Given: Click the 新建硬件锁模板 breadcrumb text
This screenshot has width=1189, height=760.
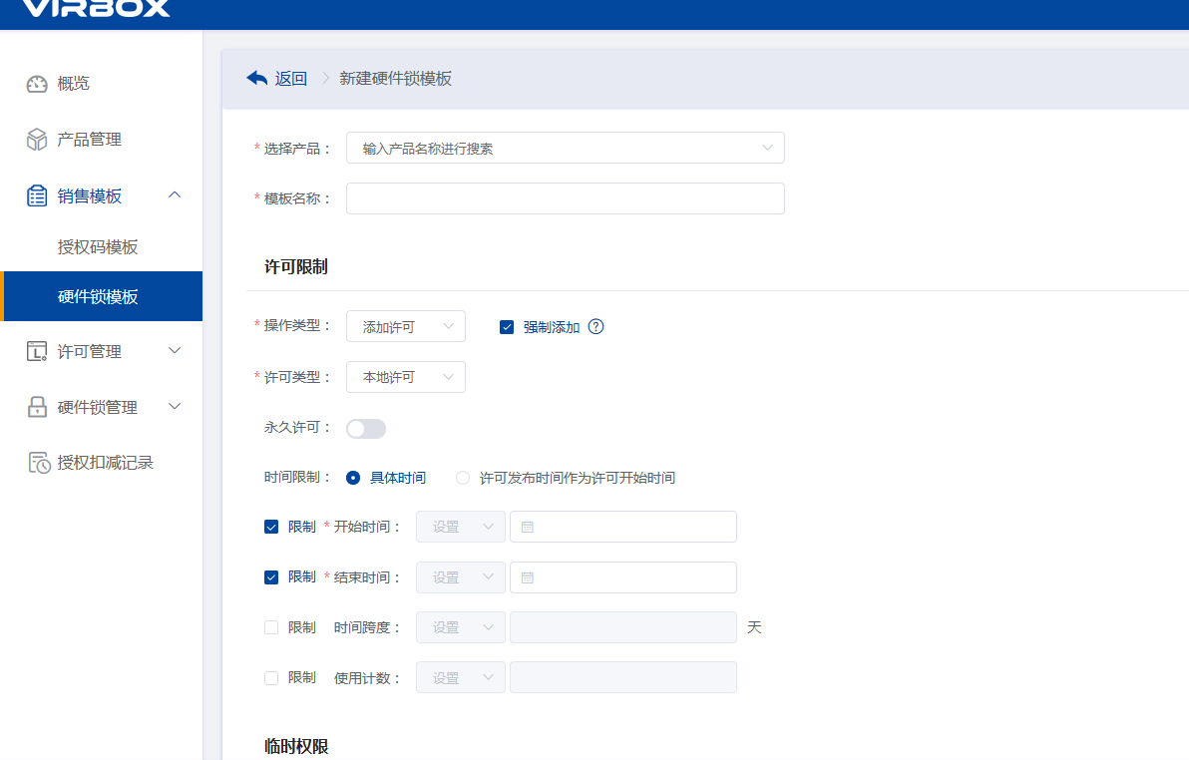Looking at the screenshot, I should point(395,79).
